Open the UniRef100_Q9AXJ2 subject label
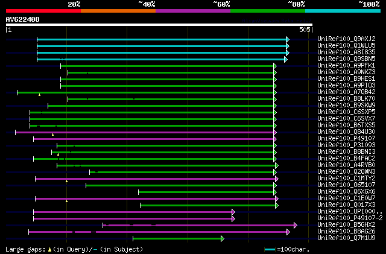This screenshot has height=254, width=386. (x=346, y=39)
